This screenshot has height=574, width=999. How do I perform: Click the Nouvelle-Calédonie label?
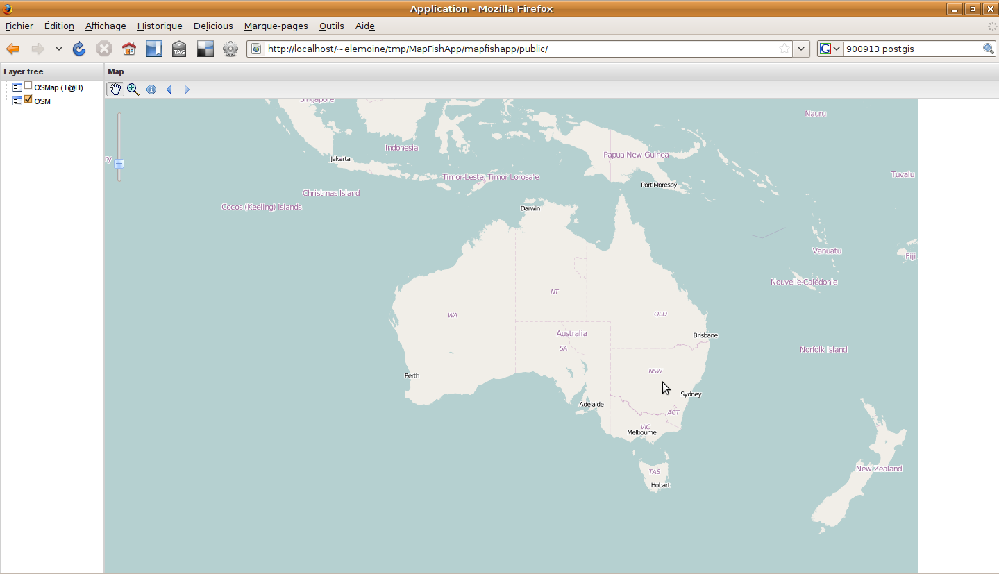[x=804, y=282]
